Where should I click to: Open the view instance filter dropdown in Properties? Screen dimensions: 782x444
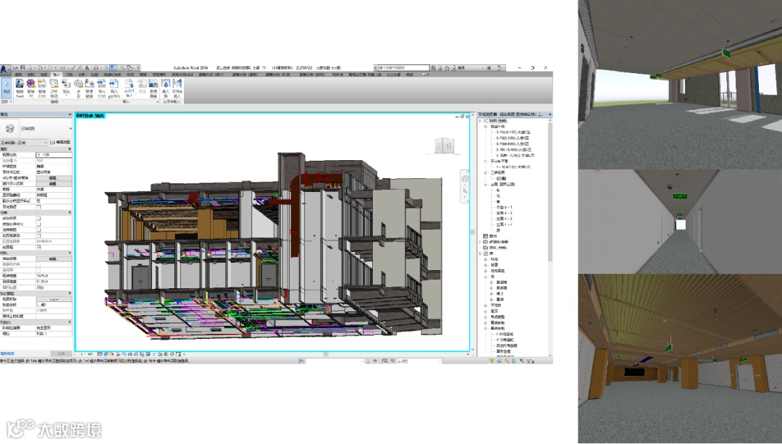pos(24,142)
